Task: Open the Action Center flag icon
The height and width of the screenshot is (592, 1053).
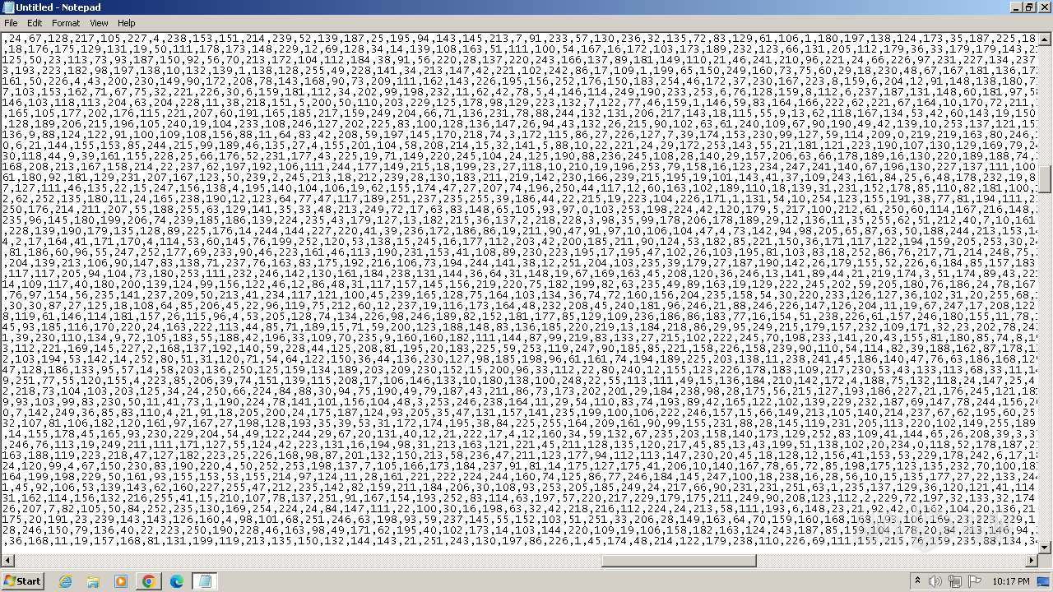Action: (975, 581)
